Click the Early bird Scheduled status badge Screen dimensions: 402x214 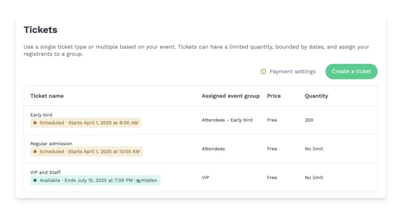[x=86, y=123]
